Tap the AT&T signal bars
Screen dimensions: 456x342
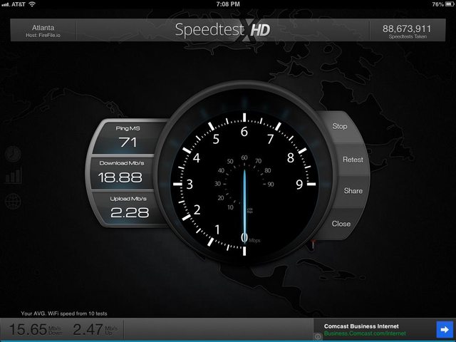(x=6, y=4)
